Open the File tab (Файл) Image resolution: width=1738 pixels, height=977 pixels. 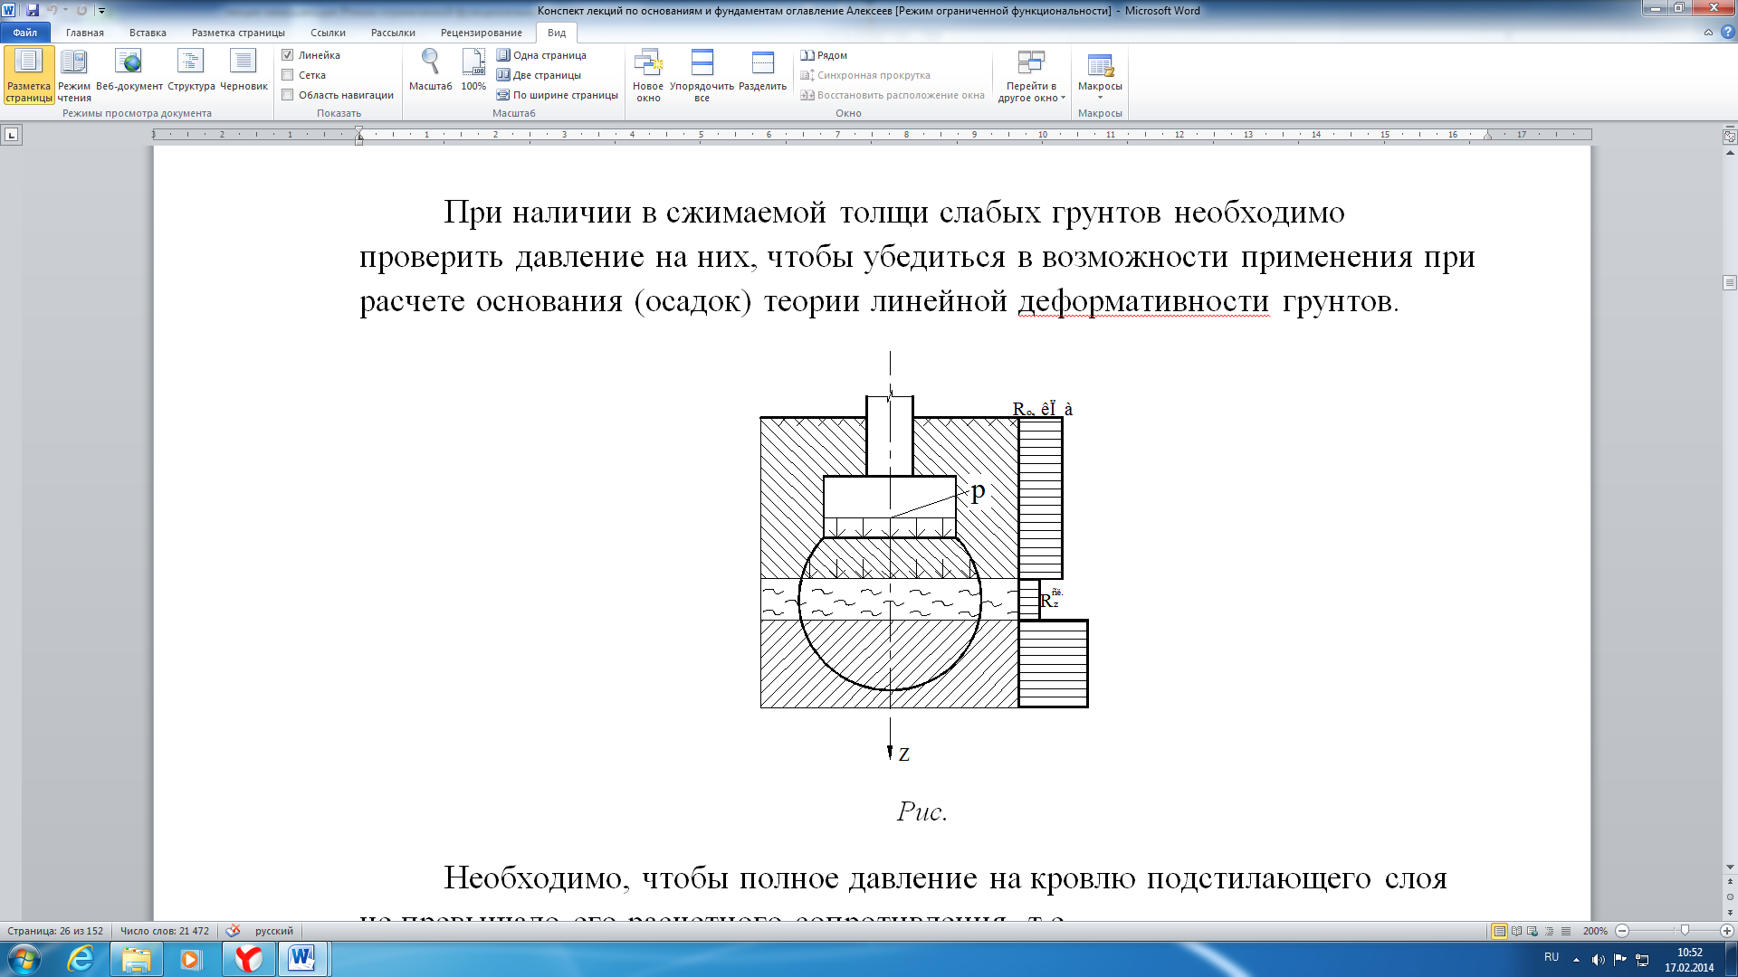click(x=25, y=33)
